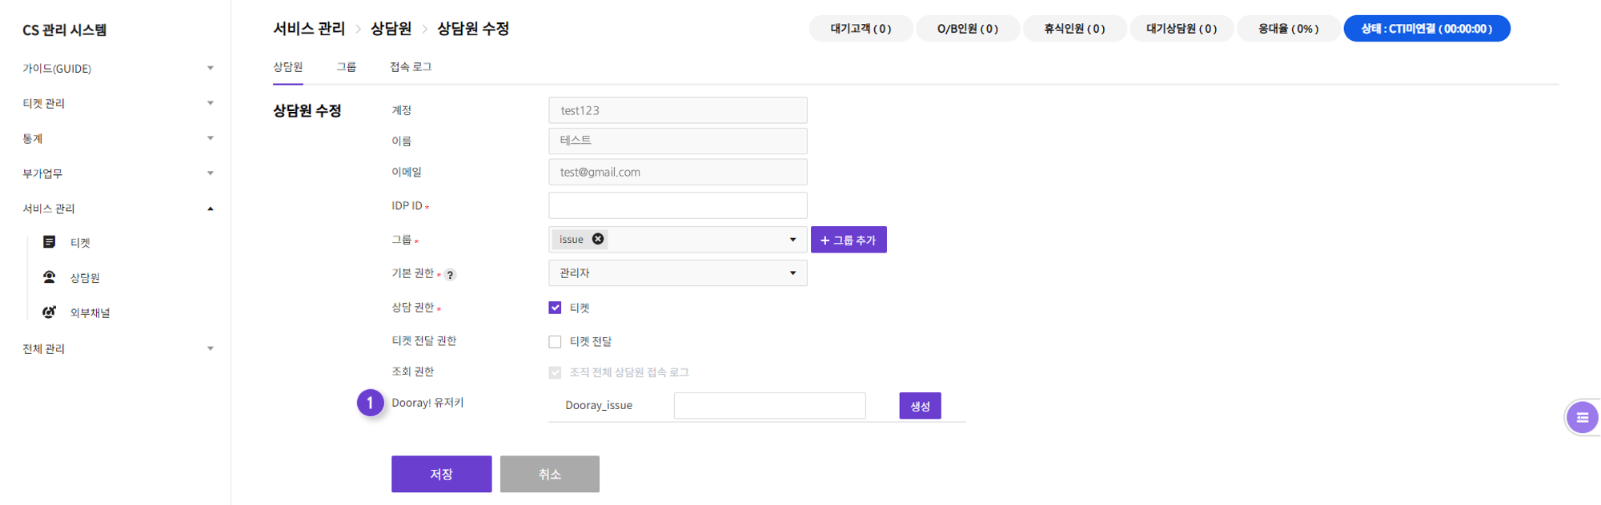This screenshot has width=1601, height=505.
Task: Click the 생성 button for Dooray key
Action: point(920,406)
